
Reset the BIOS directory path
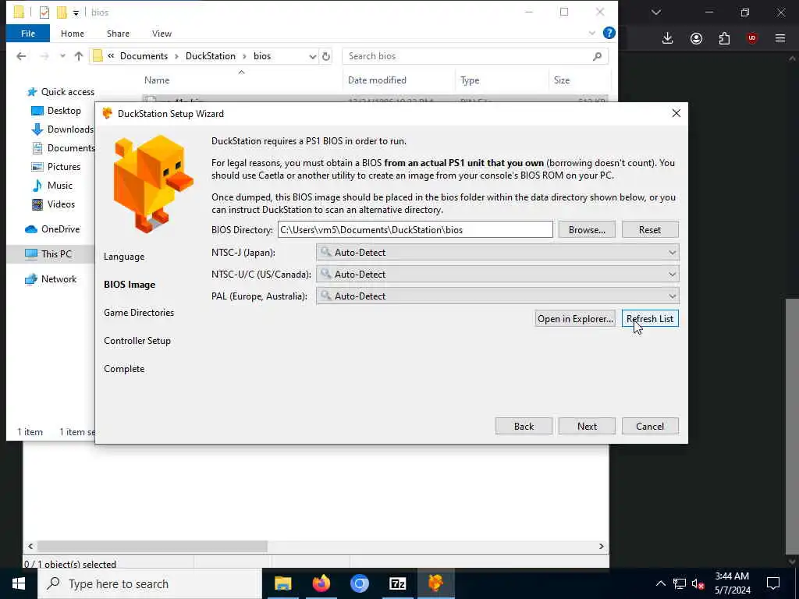650,230
